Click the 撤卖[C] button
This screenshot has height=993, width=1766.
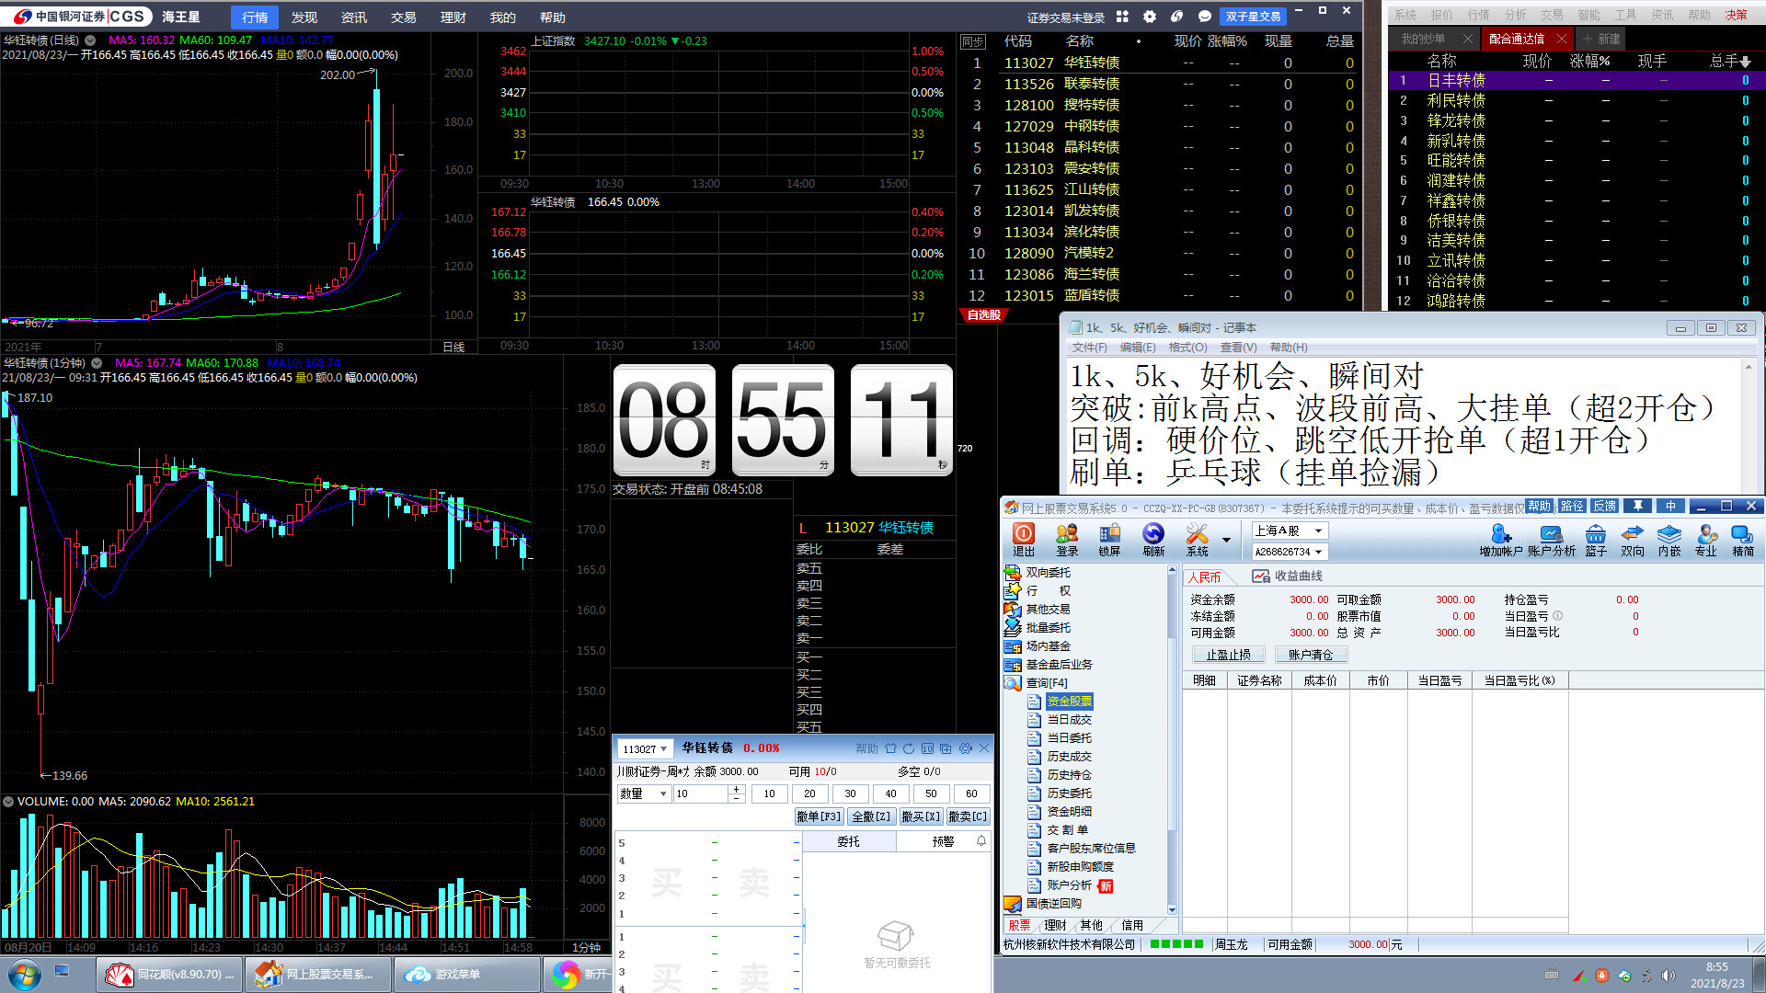point(968,816)
